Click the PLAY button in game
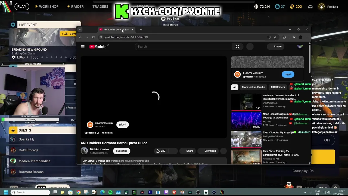The height and width of the screenshot is (196, 348). click(22, 7)
